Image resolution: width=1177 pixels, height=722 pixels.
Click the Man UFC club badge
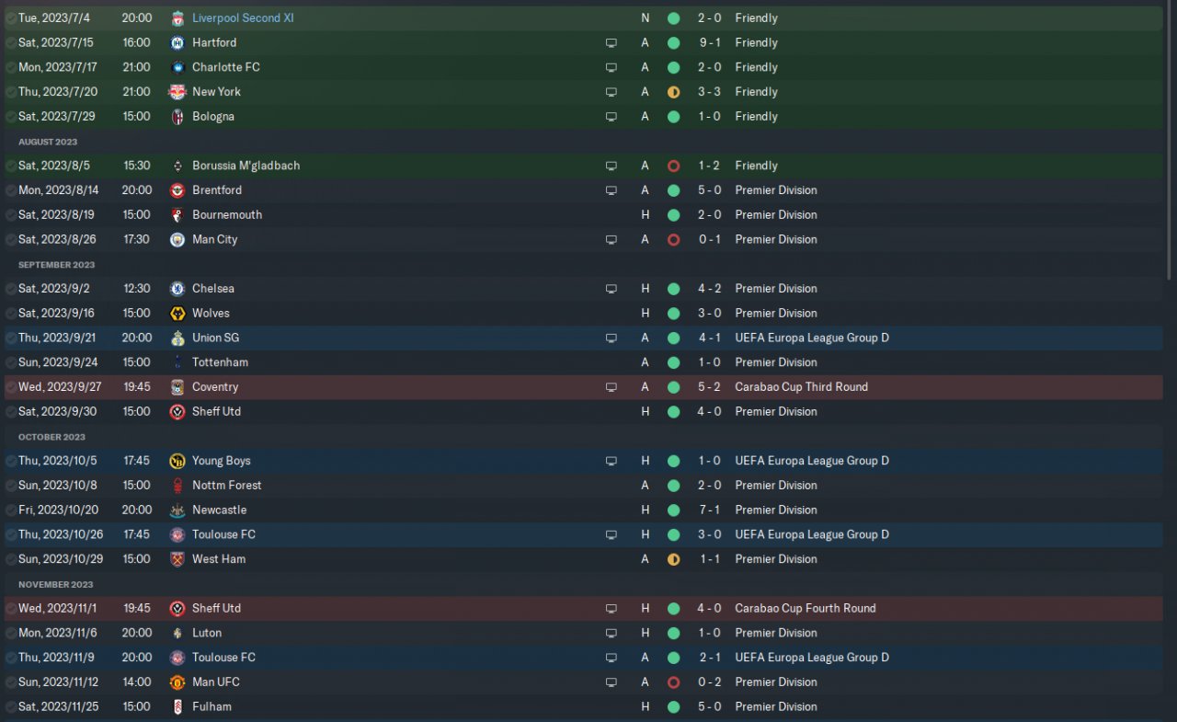pyautogui.click(x=177, y=682)
